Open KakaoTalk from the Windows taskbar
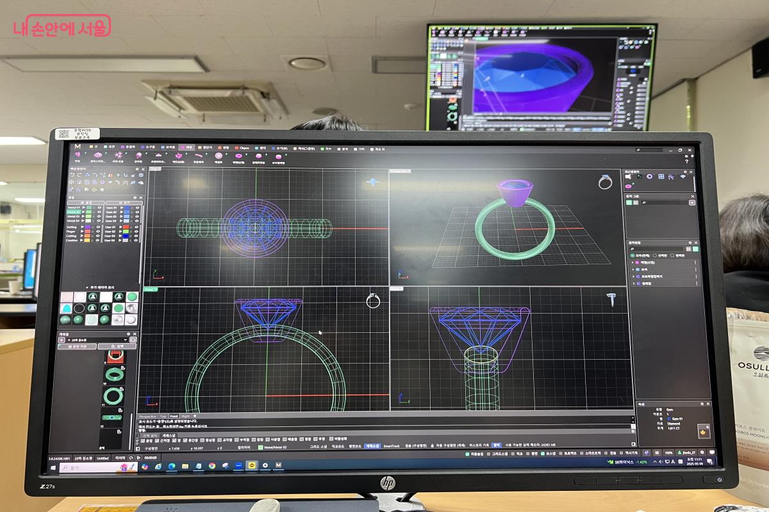The height and width of the screenshot is (512, 769). pyautogui.click(x=252, y=465)
